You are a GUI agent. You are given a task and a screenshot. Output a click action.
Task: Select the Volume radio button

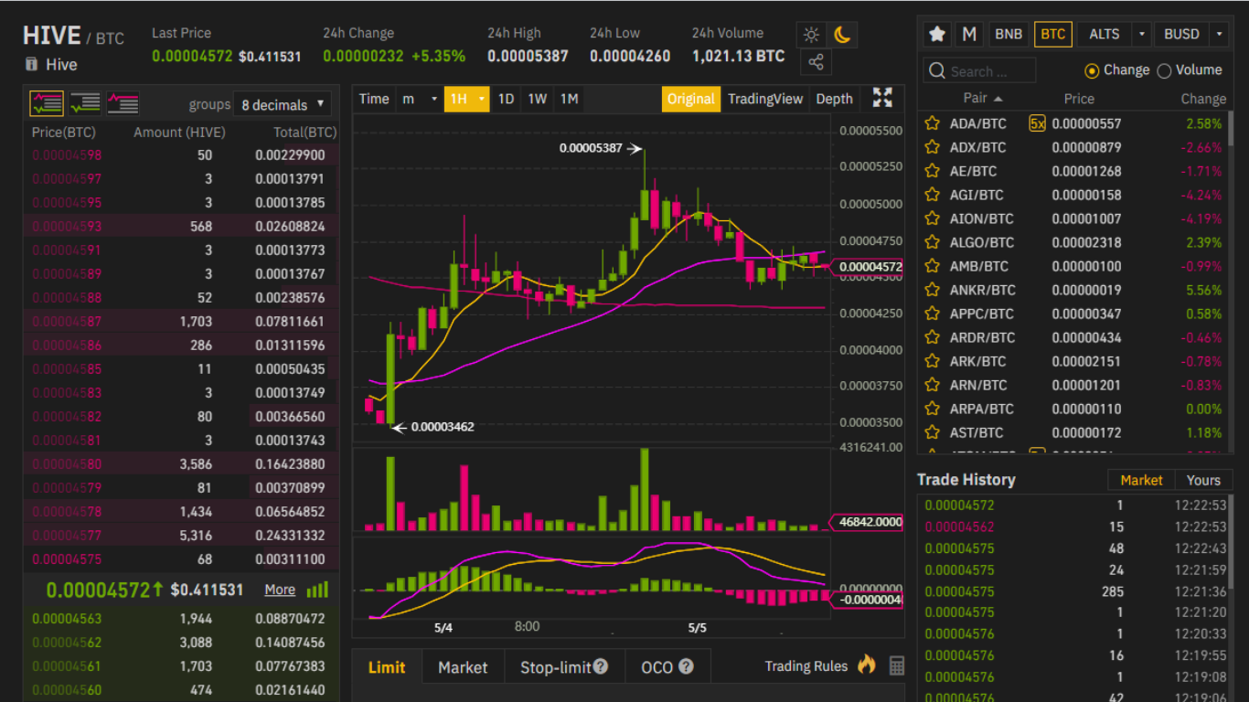pos(1164,70)
